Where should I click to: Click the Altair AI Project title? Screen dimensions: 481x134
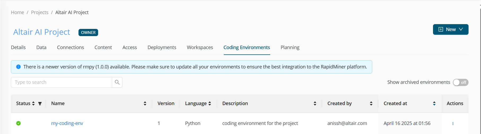click(x=42, y=32)
